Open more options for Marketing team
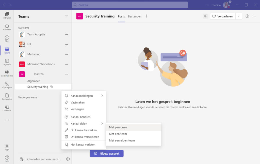The image size is (260, 164). (x=66, y=54)
